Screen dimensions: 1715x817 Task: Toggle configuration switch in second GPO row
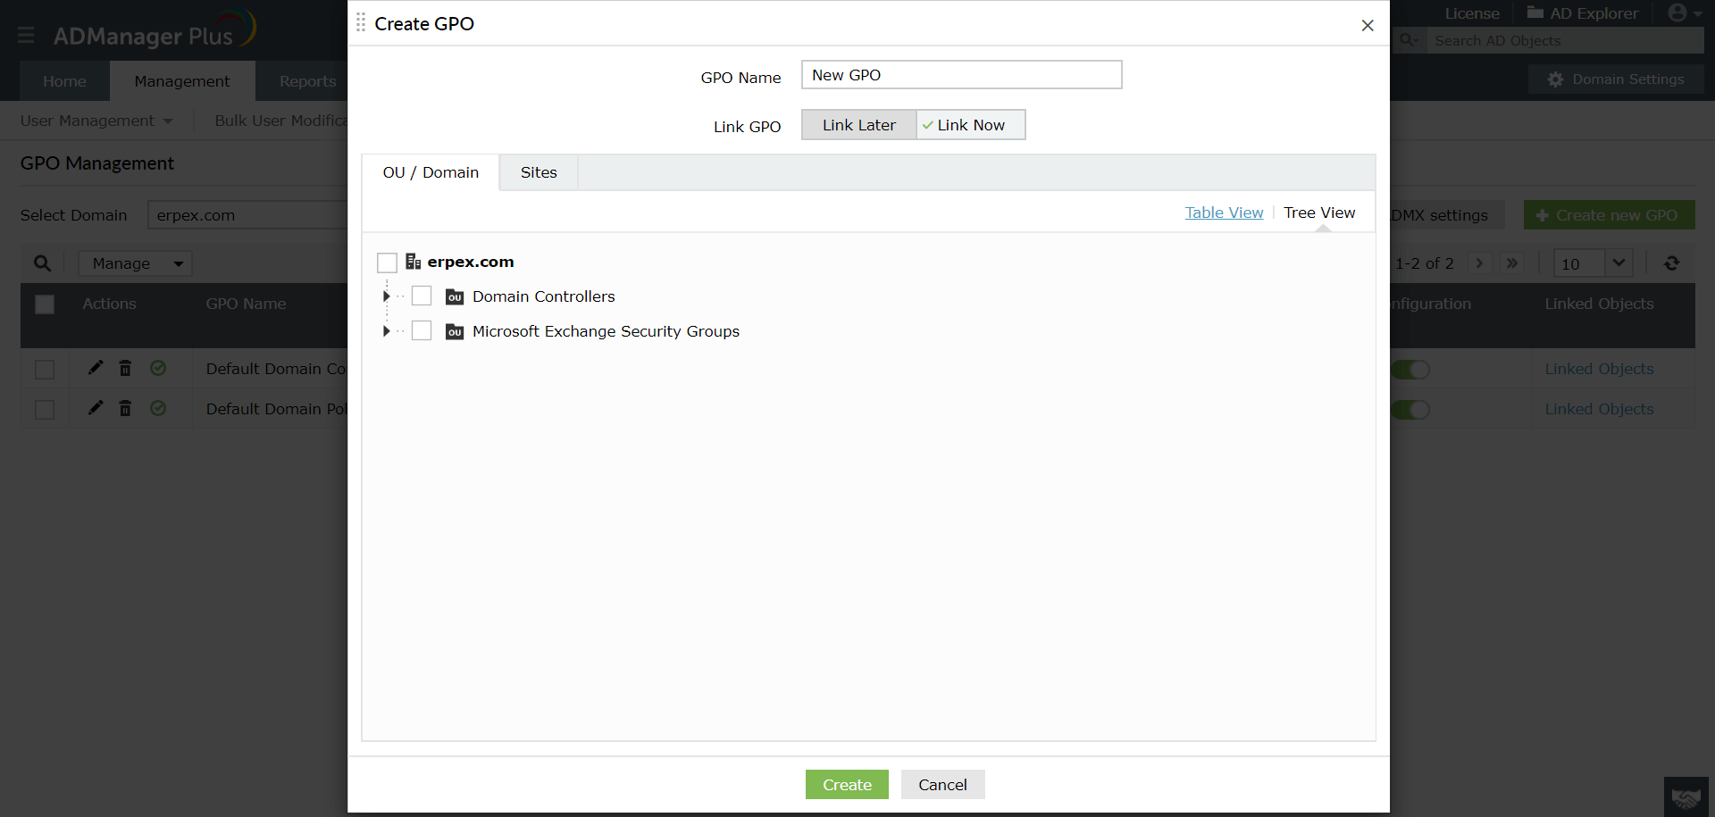1410,410
